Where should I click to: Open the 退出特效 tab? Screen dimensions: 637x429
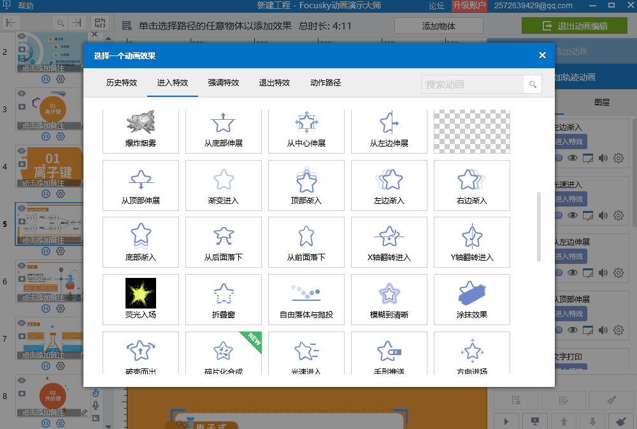click(x=275, y=83)
